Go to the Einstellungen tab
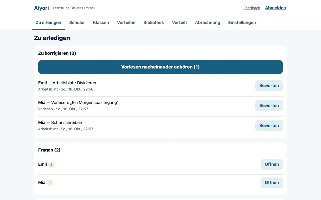Viewport: 321px width, 200px height. coord(242,22)
